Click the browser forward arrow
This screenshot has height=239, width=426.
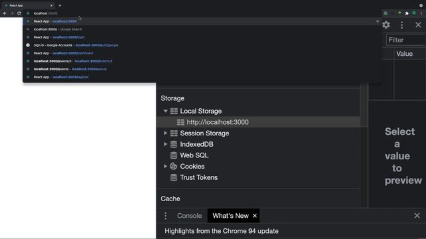tap(12, 13)
